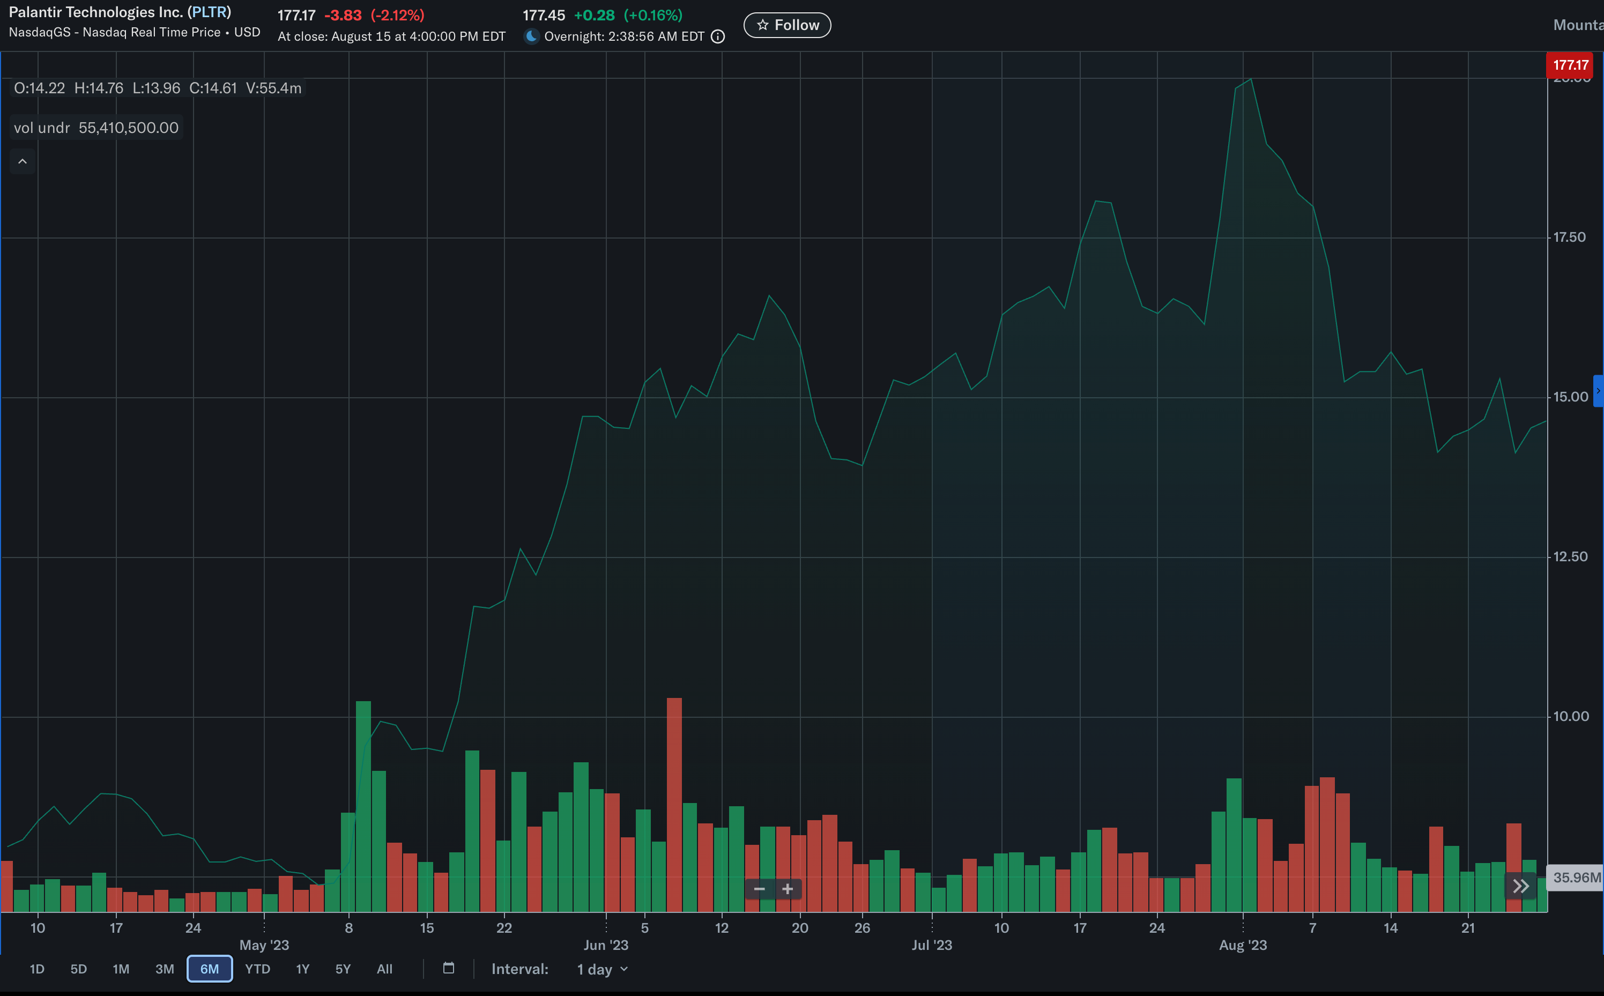Screen dimensions: 1604x996
Task: Click the PLTR ticker link
Action: point(210,12)
